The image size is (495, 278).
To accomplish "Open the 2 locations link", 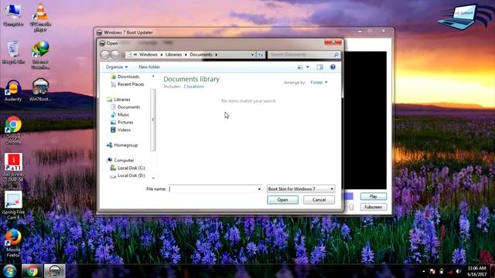I will pyautogui.click(x=193, y=86).
